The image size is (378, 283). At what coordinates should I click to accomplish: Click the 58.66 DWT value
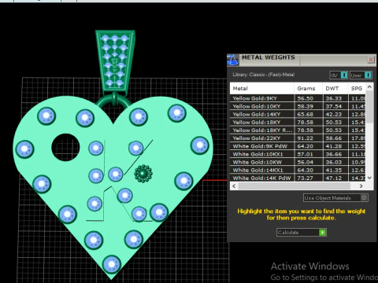pos(334,138)
